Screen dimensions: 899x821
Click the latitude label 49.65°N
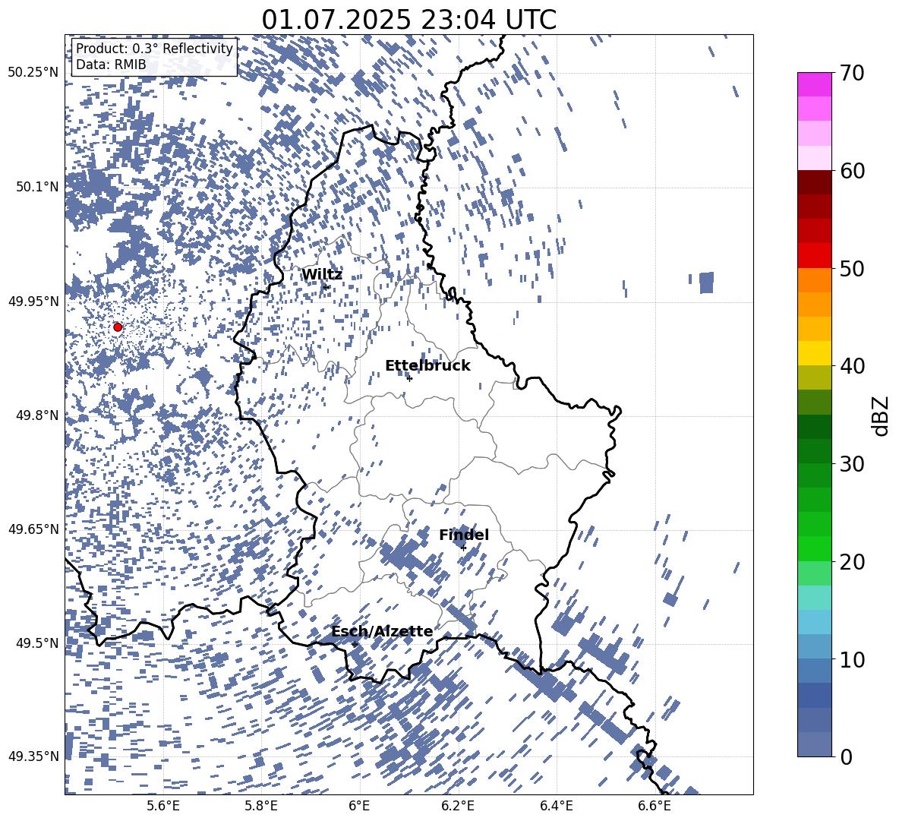click(33, 529)
